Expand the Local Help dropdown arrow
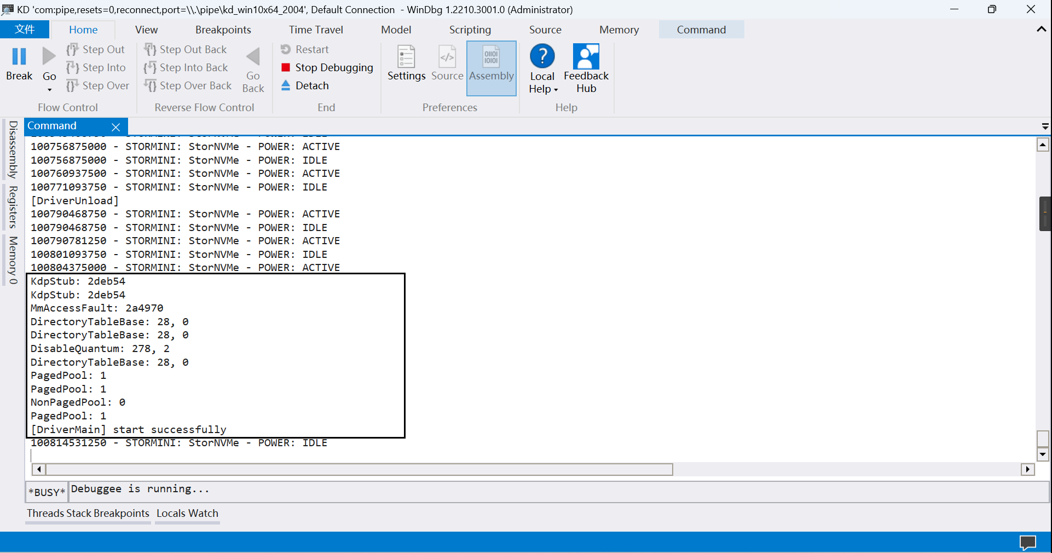The height and width of the screenshot is (553, 1052). coord(556,90)
